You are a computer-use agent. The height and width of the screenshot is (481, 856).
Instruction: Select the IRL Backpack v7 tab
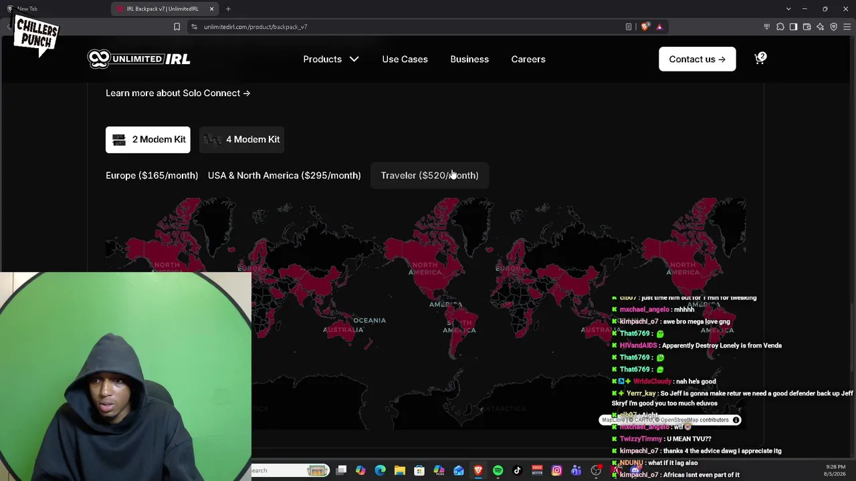point(166,9)
